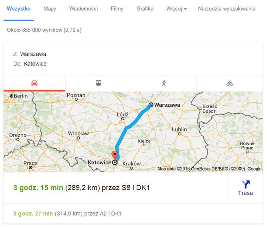The height and width of the screenshot is (228, 267).
Task: Click the red Katowice destination pin
Action: [114, 156]
